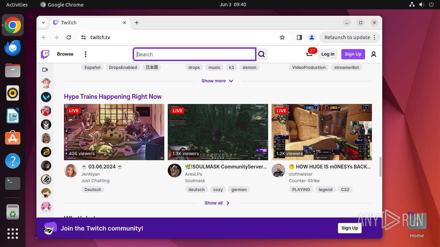The height and width of the screenshot is (247, 440).
Task: Open a new Chrome tab
Action: [137, 23]
